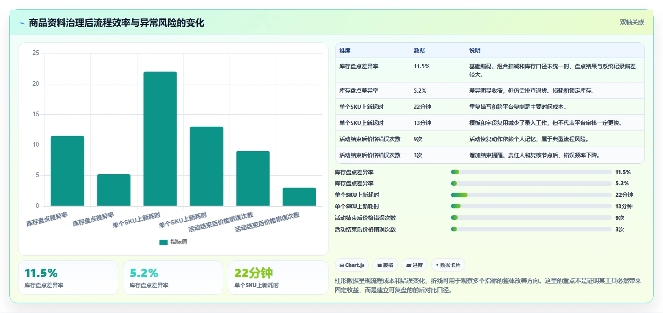
Task: Click the tallest chart bar at value 22
Action: 160,139
